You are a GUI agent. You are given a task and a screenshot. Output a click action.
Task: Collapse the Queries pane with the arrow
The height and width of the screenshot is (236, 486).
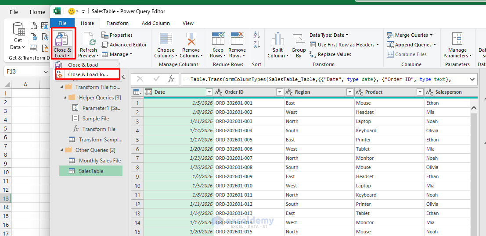click(123, 77)
